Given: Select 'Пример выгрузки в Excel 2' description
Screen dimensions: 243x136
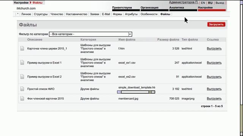Looking at the screenshot, I should (x=44, y=77).
